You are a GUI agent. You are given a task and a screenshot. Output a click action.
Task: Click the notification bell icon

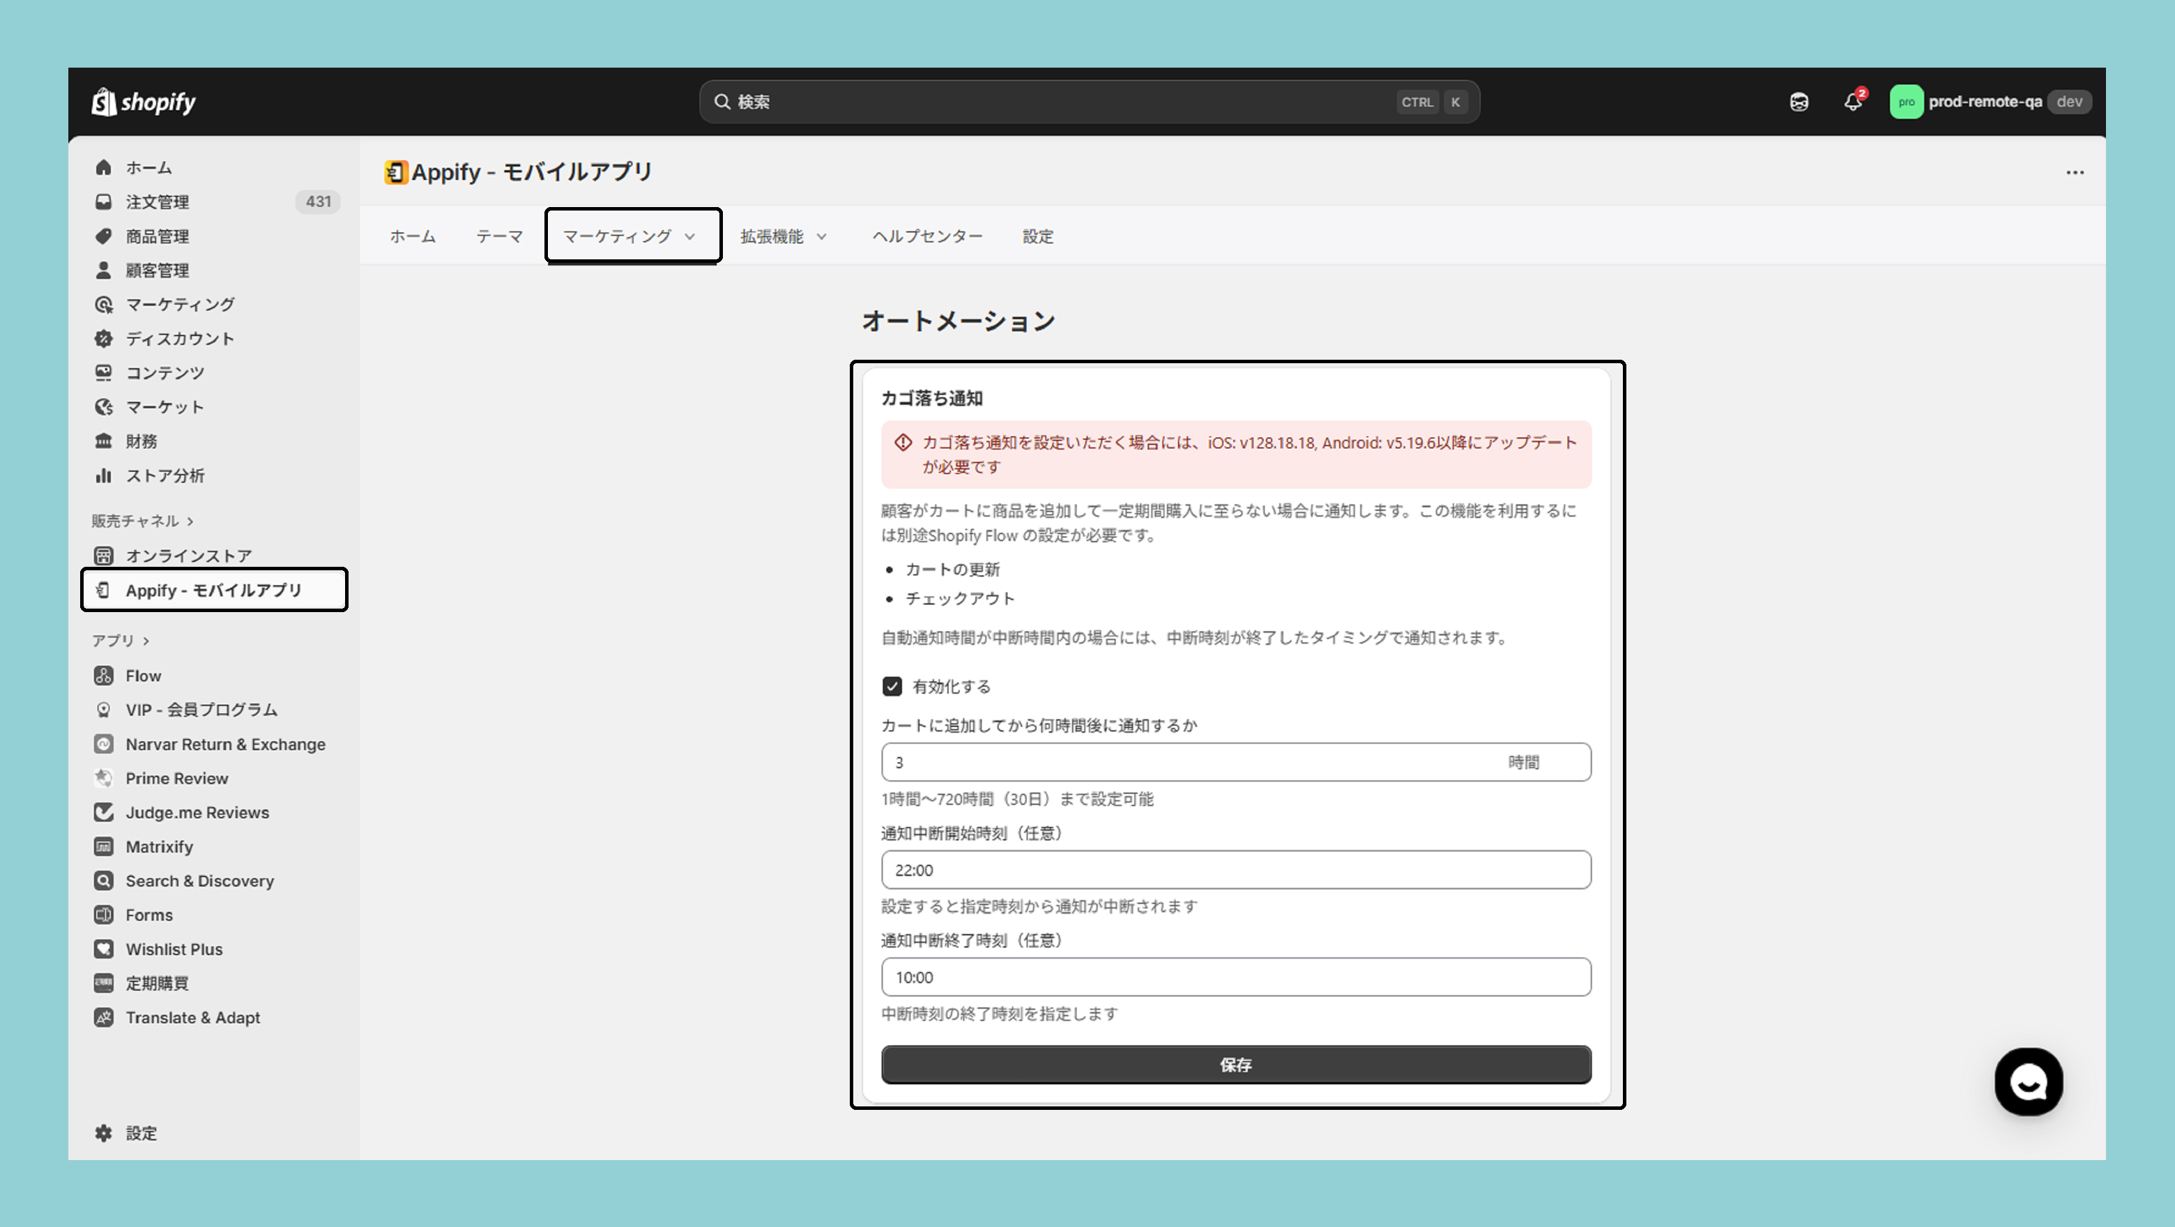[x=1852, y=102]
